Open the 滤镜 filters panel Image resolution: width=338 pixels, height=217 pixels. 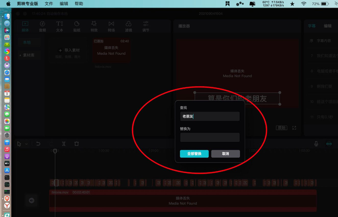128,26
